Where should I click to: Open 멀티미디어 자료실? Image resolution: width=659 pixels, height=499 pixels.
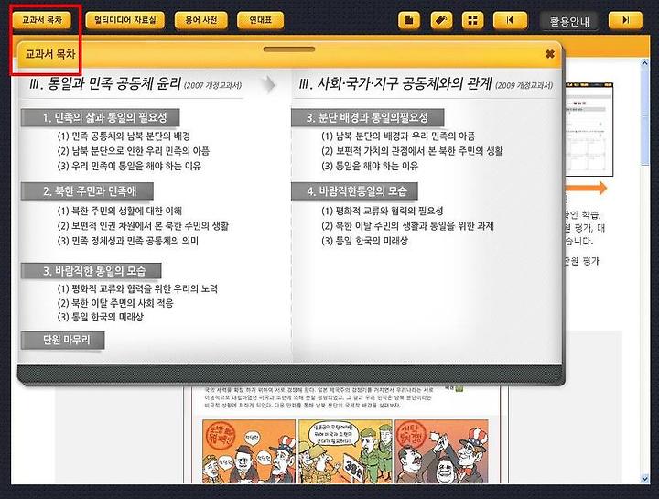(x=124, y=20)
